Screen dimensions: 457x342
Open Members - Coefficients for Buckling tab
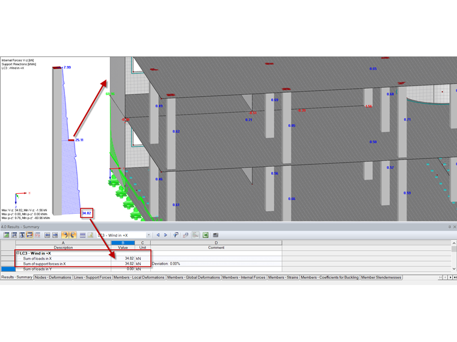click(x=330, y=277)
